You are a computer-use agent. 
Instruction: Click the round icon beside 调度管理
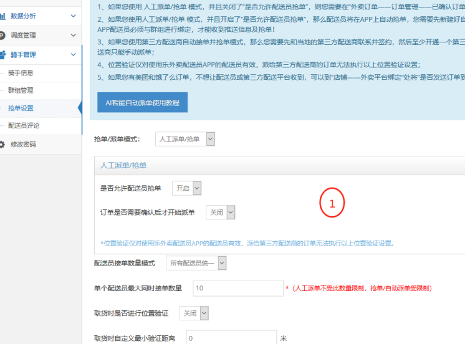click(2, 36)
